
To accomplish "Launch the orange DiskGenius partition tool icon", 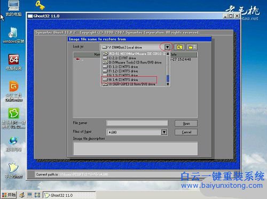I will tap(14, 91).
